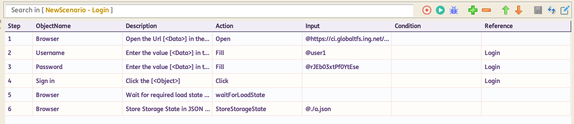Select the waitForLoadState action in step 5
Screen dimensions: 574x124
[240, 95]
